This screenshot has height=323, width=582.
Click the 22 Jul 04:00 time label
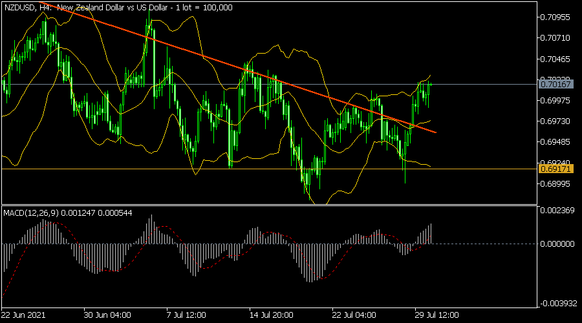354,315
